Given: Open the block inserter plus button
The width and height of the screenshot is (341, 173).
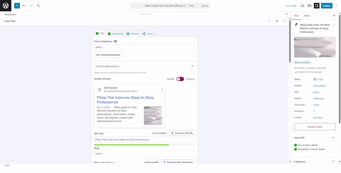Looking at the screenshot, I should click(x=17, y=6).
